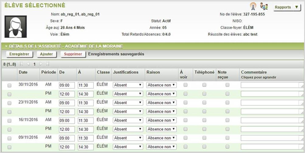Open the family group people icon

[x=264, y=6]
